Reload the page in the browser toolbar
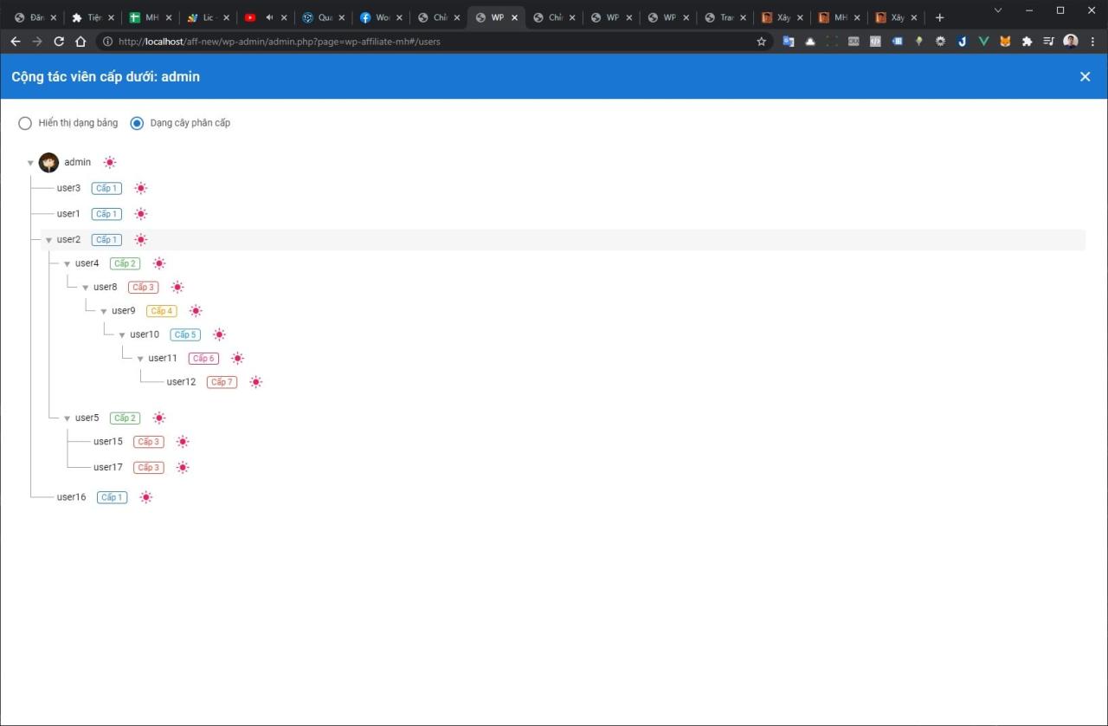This screenshot has height=726, width=1108. 59,42
